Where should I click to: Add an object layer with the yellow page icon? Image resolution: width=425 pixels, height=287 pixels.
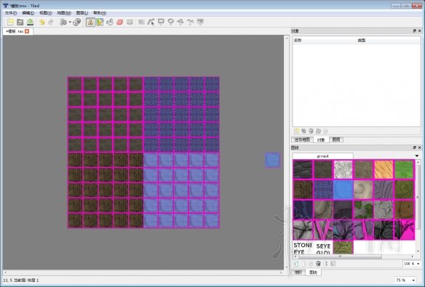[296, 132]
